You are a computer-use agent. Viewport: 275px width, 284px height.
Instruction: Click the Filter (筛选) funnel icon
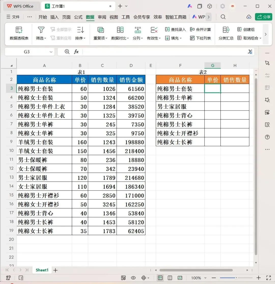click(x=41, y=30)
